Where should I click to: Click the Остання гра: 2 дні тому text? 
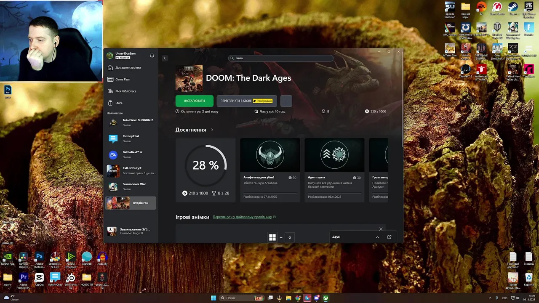[x=200, y=112]
